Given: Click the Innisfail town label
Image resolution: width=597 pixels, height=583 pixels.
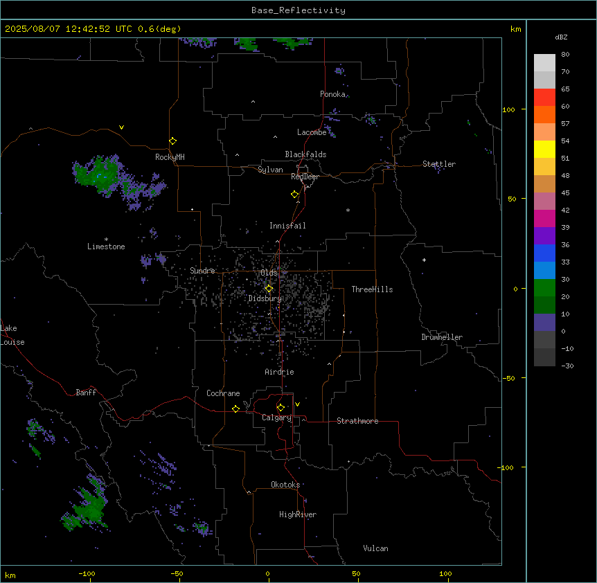Looking at the screenshot, I should click(287, 226).
